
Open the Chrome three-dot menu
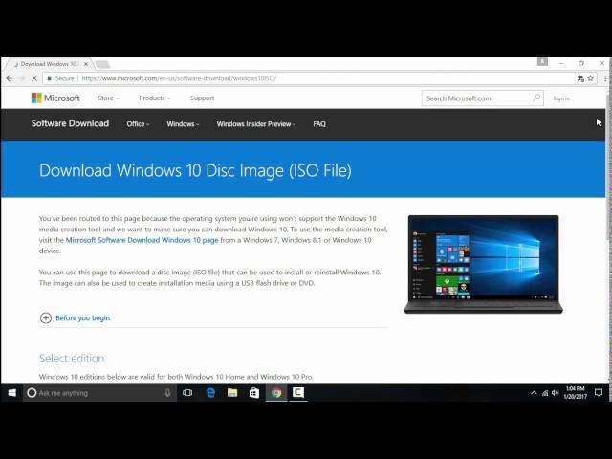click(x=605, y=78)
